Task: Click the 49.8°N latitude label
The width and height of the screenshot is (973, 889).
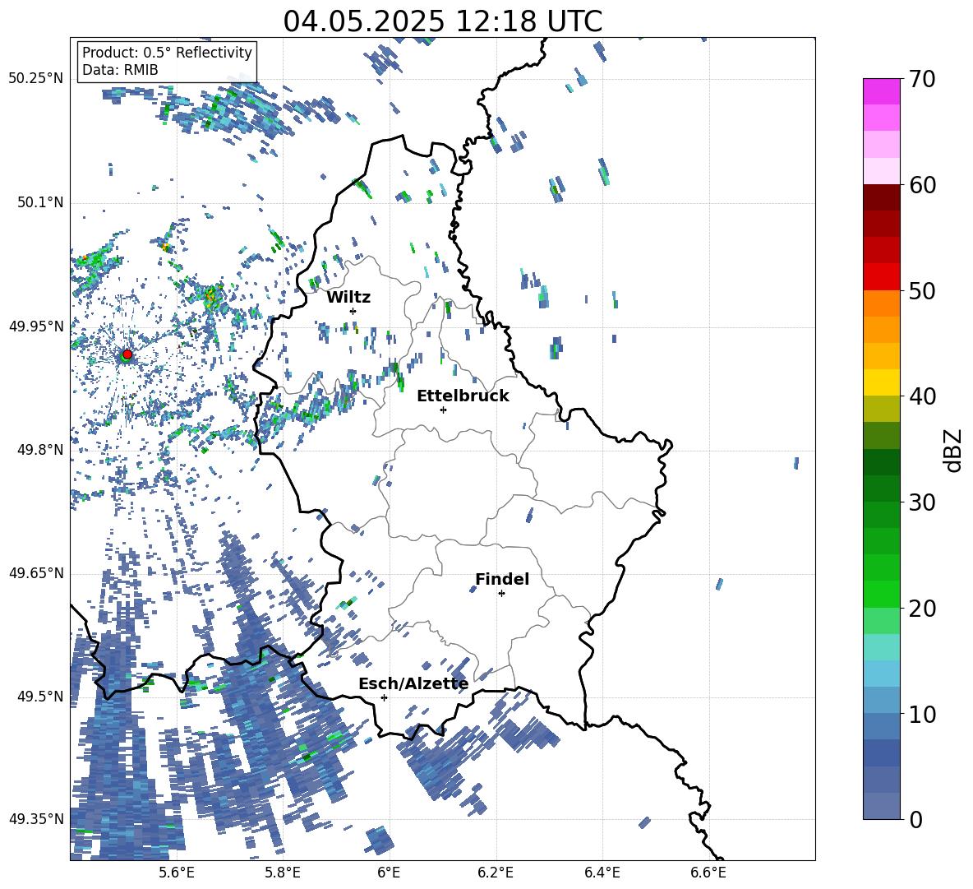Action: pyautogui.click(x=40, y=450)
